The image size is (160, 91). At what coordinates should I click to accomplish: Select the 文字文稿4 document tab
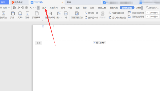tap(47, 2)
